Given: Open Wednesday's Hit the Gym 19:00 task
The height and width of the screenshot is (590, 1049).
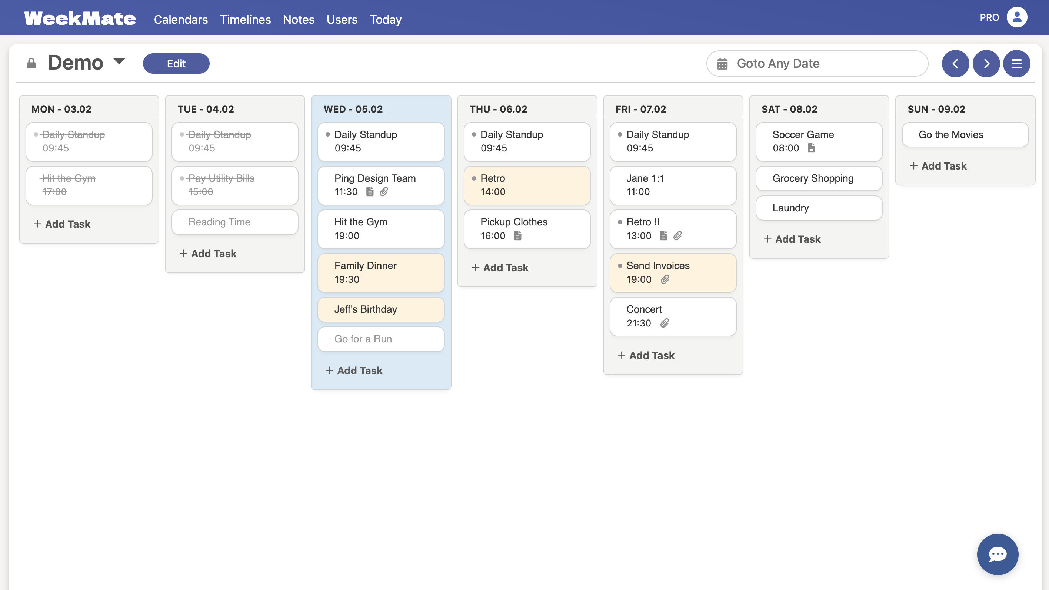Looking at the screenshot, I should 381,229.
